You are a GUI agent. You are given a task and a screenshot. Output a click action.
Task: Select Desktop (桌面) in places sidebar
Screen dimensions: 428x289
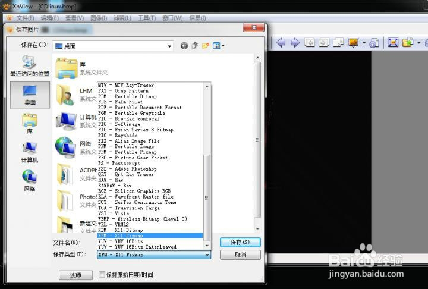(30, 95)
